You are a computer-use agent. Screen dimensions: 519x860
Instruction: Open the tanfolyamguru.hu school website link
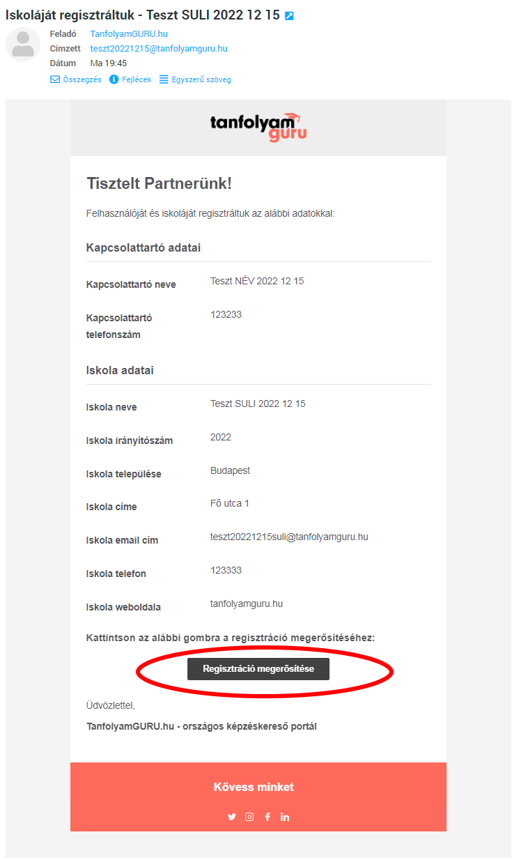coord(247,604)
